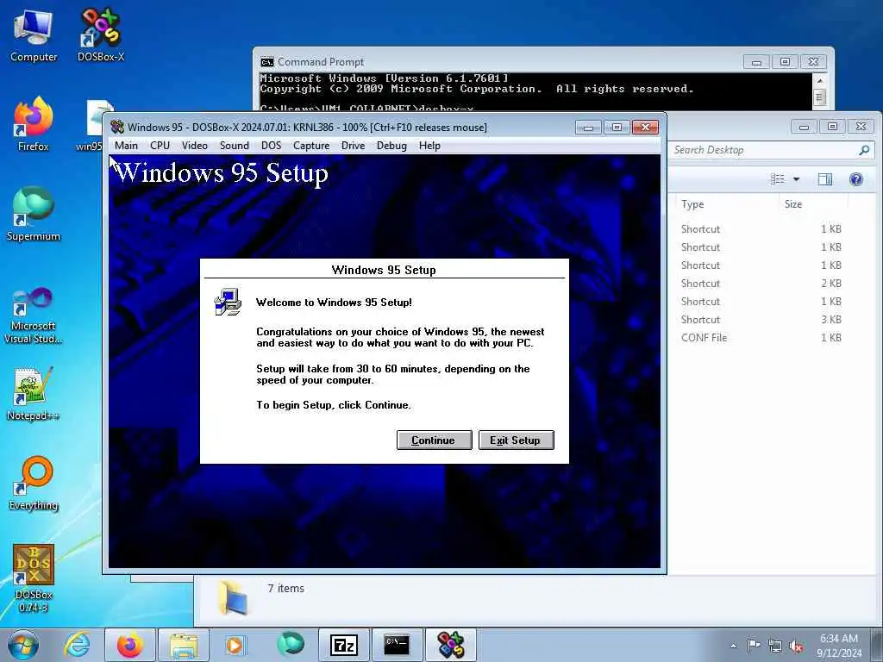Select the Microsoft Visual Studio shortcut
883x662 pixels.
pos(34,315)
